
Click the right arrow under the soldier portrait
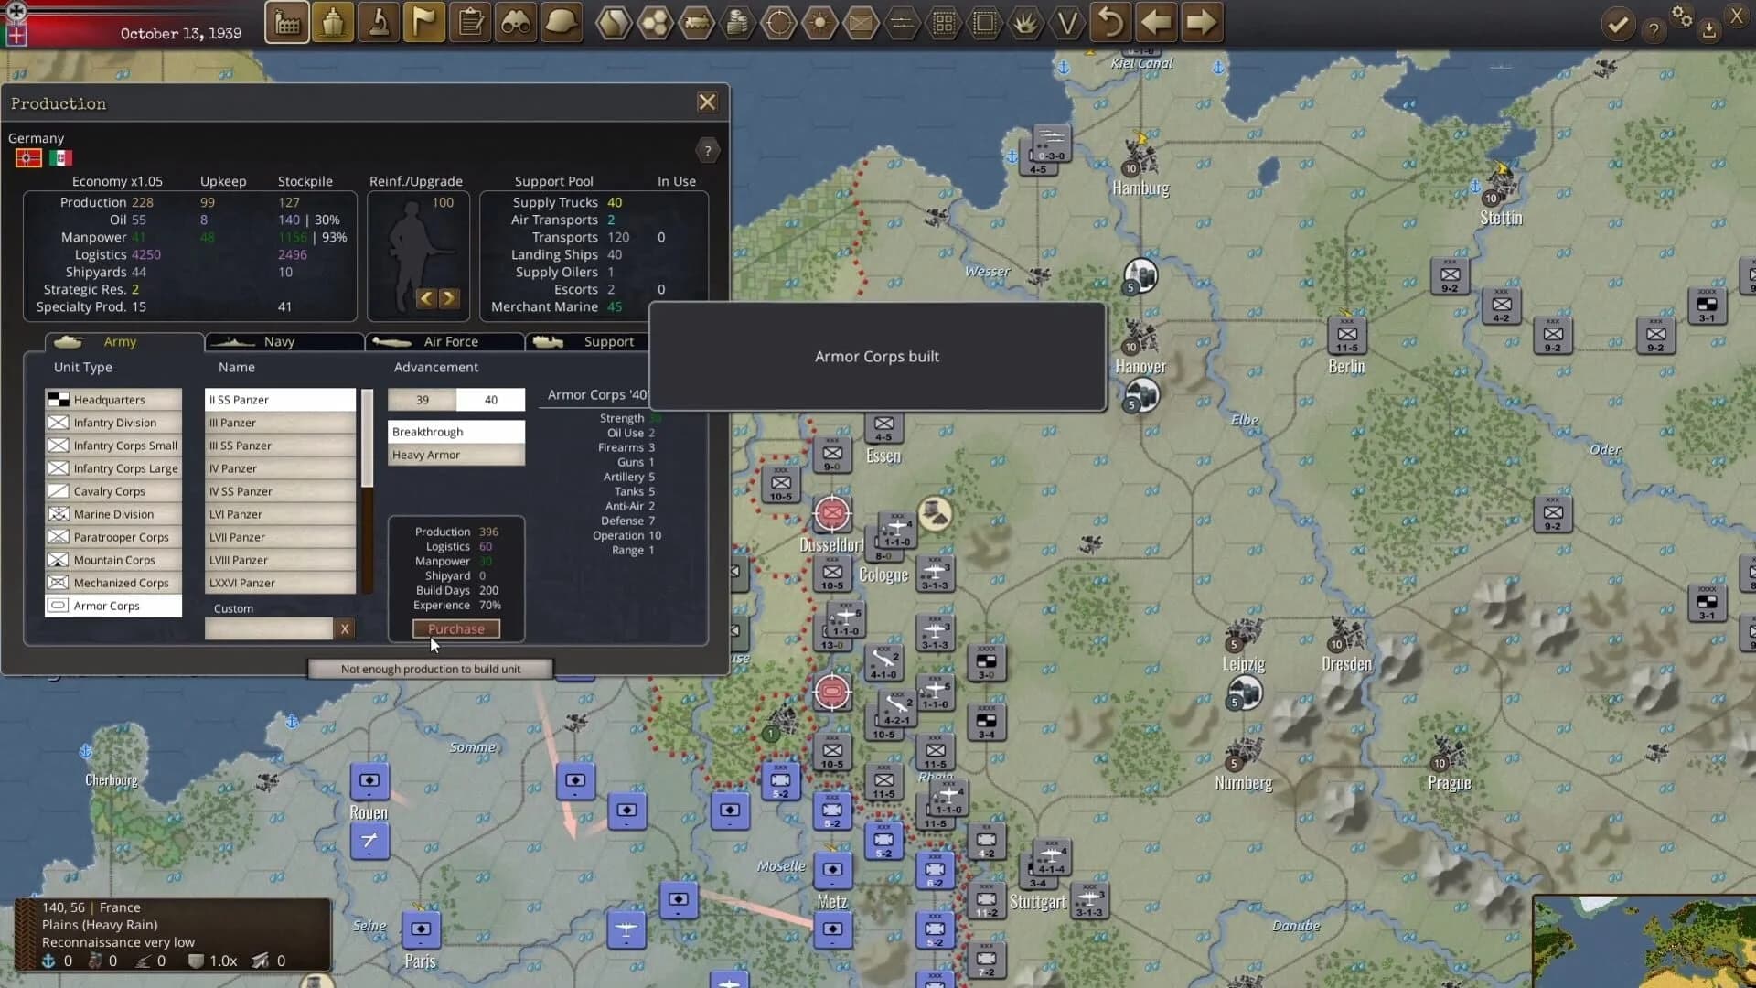[x=448, y=297]
